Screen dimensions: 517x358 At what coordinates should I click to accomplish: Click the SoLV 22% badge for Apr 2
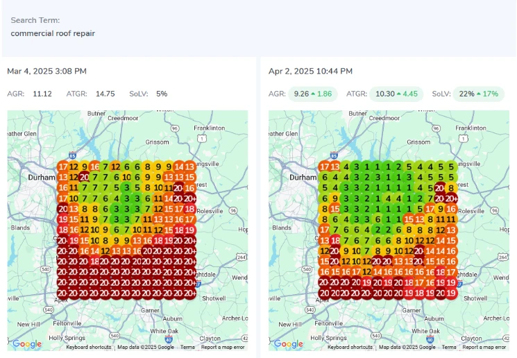(x=478, y=94)
